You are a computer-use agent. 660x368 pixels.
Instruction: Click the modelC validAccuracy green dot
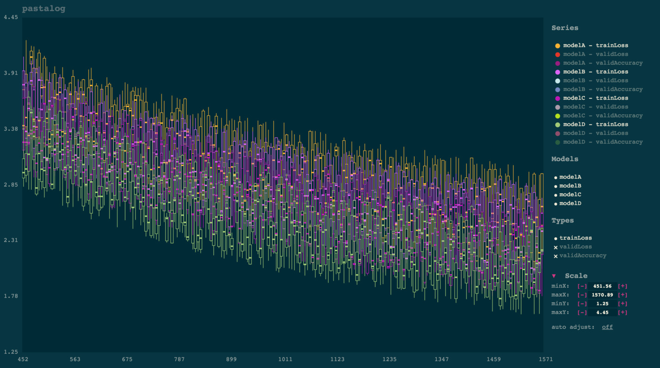[557, 116]
